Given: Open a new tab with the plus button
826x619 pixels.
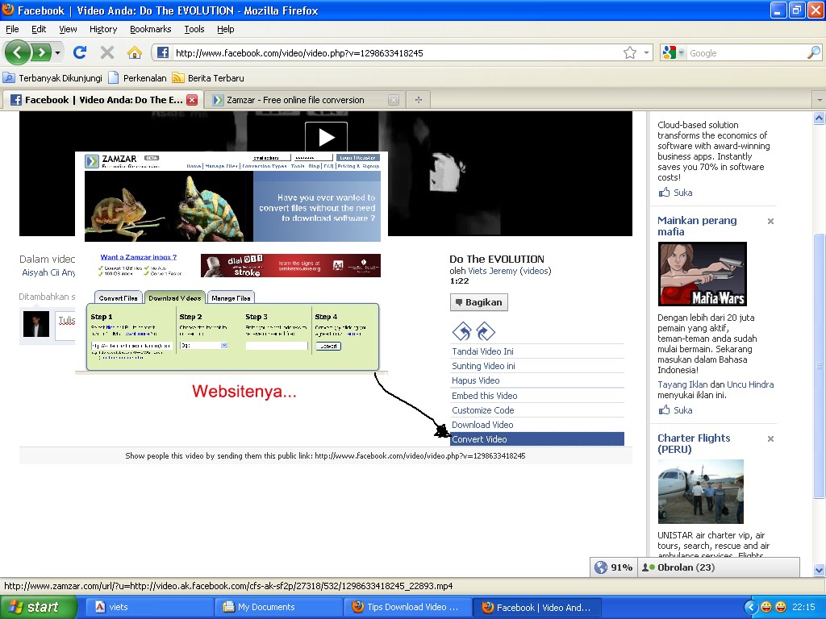Looking at the screenshot, I should coord(419,99).
